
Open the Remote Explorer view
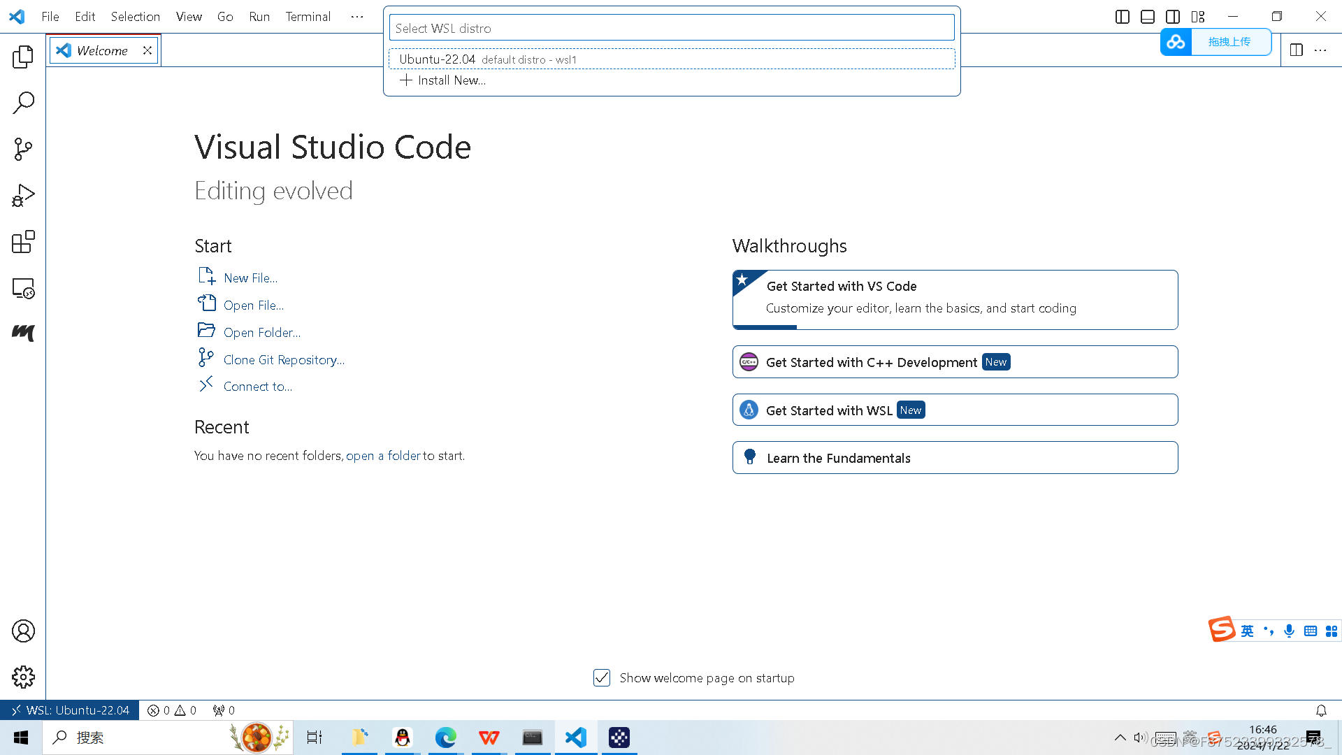[23, 288]
